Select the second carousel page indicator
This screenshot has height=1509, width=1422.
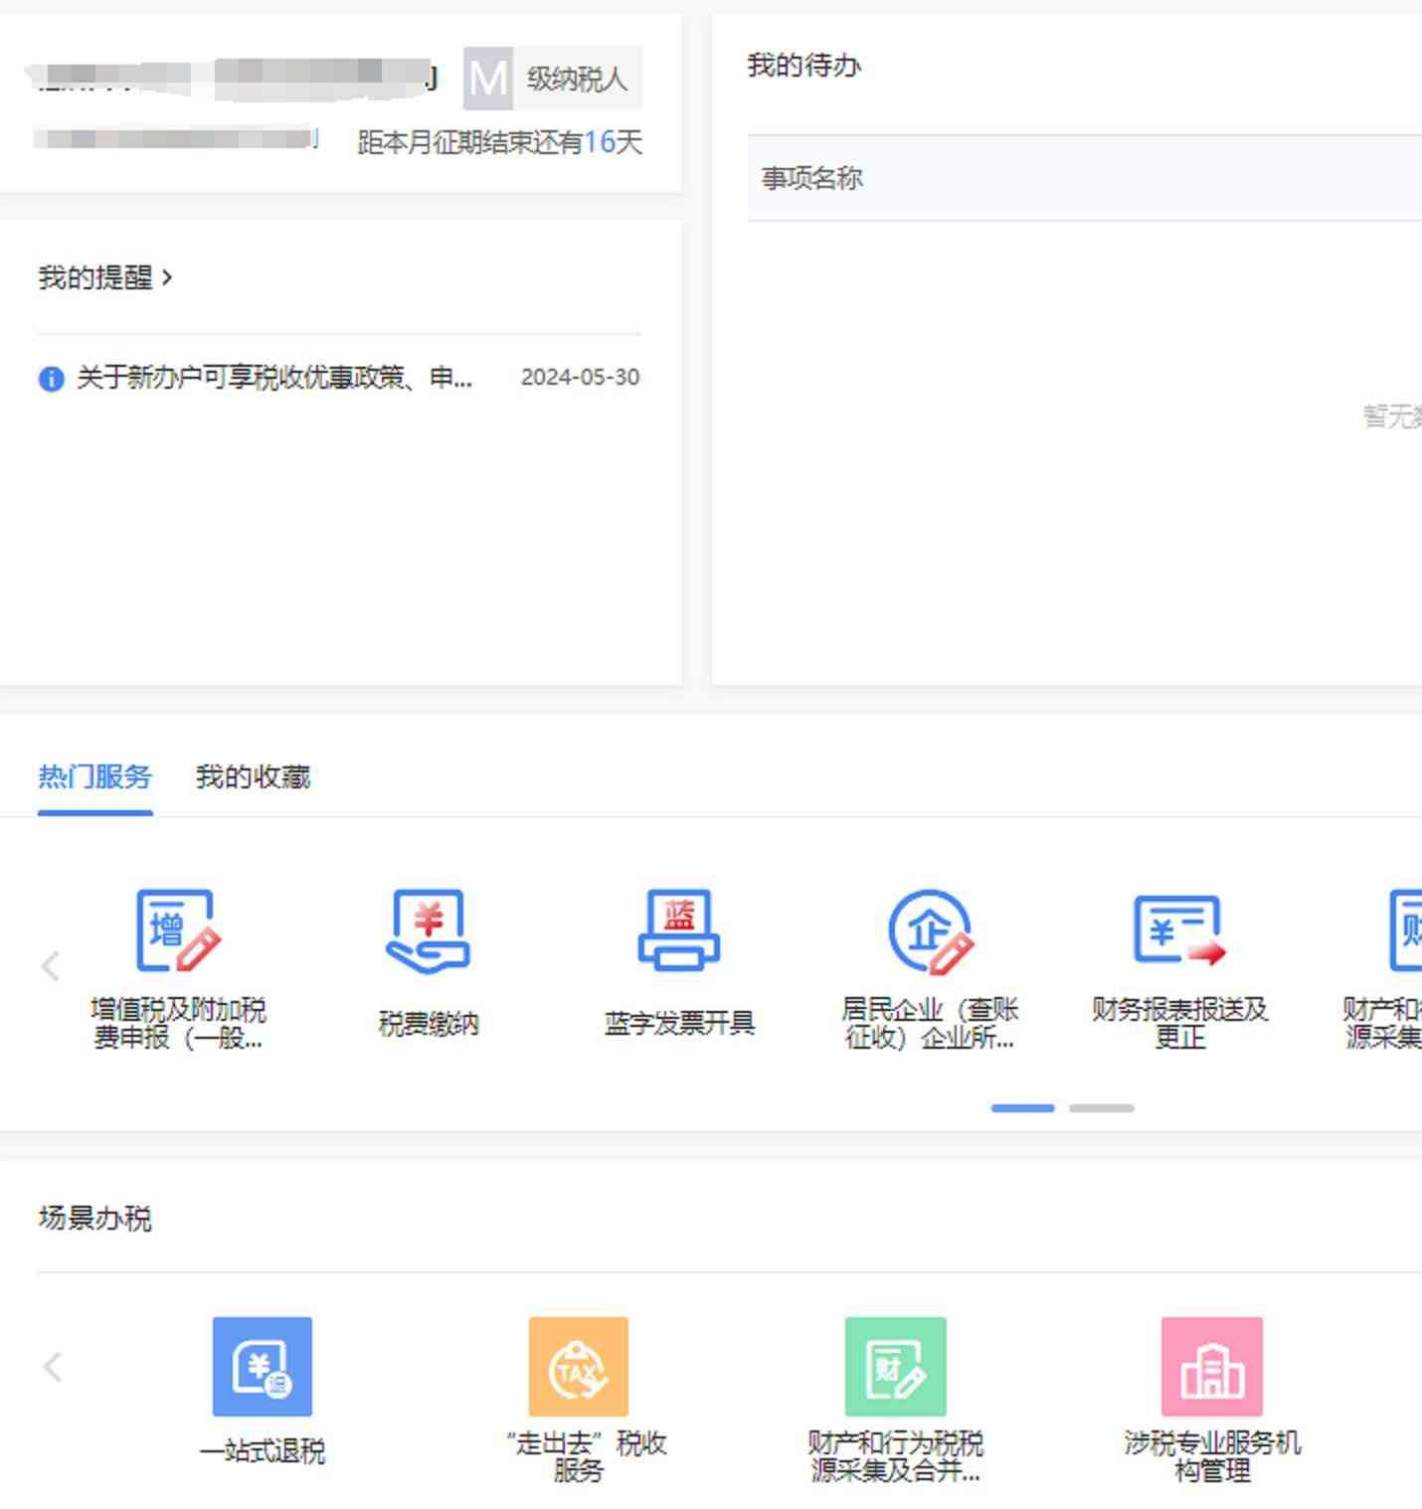click(1101, 1107)
